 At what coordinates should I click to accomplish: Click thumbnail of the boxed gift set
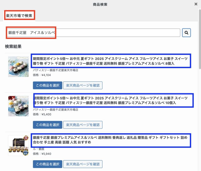[18, 145]
